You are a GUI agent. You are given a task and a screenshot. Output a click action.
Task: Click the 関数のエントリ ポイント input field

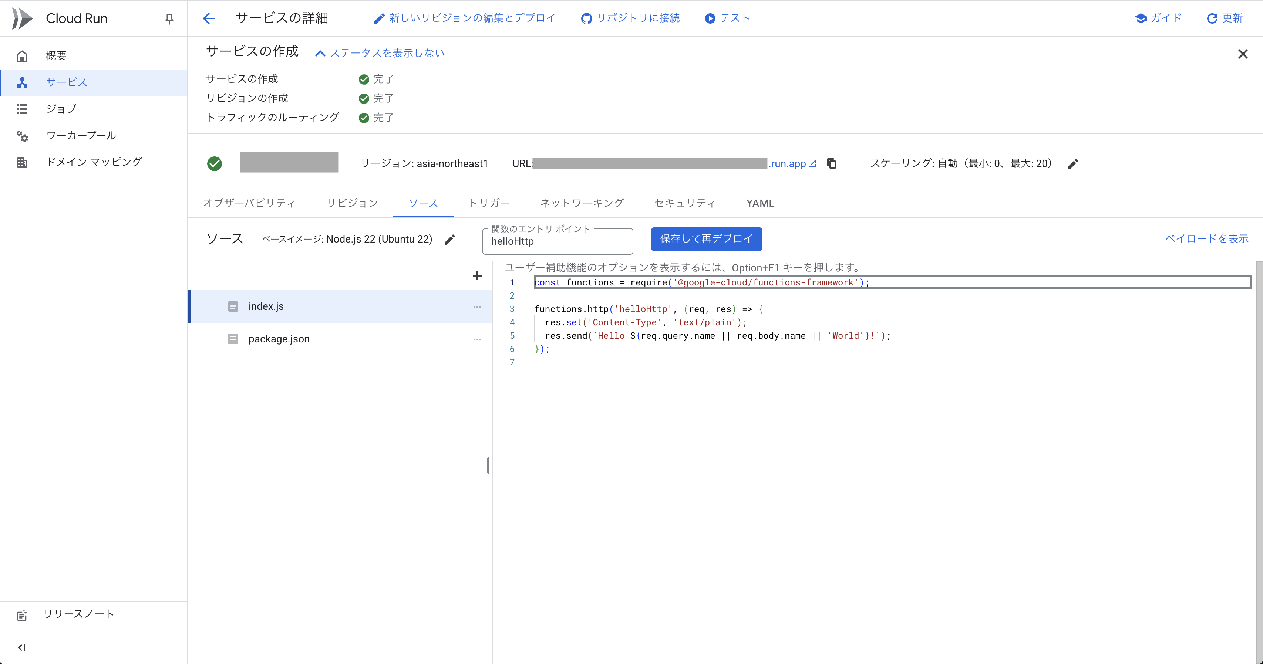coord(557,241)
